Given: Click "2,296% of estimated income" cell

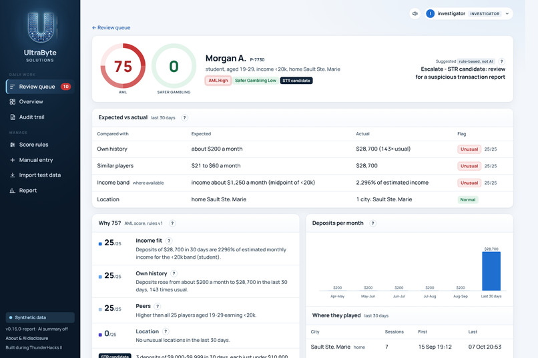Looking at the screenshot, I should point(392,183).
